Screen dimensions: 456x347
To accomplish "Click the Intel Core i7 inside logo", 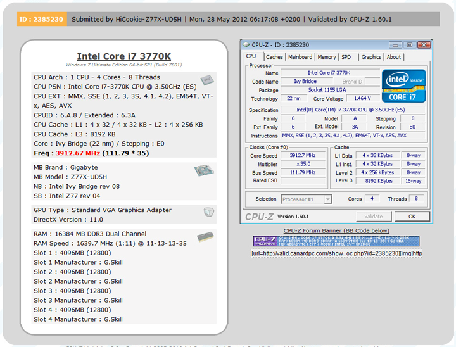I will point(403,86).
